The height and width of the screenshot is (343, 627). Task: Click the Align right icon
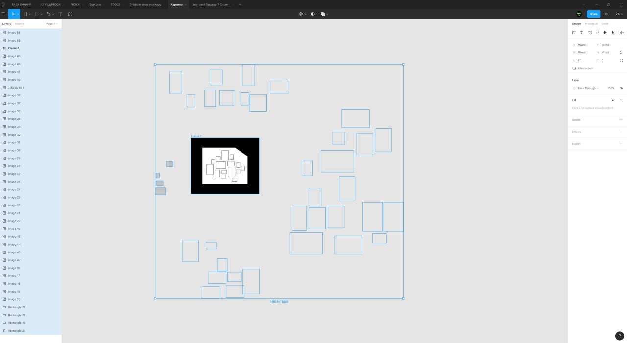pyautogui.click(x=590, y=32)
